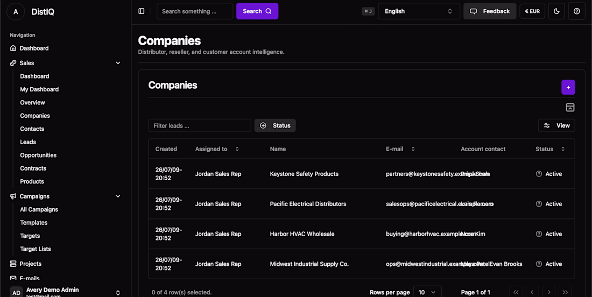592x297 pixels.
Task: Open the help question mark icon
Action: [x=576, y=11]
